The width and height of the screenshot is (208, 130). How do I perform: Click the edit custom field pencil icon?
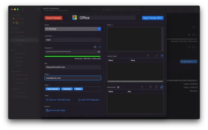click(156, 56)
